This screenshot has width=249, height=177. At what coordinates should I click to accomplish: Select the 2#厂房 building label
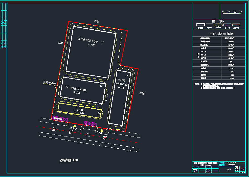point(76,89)
